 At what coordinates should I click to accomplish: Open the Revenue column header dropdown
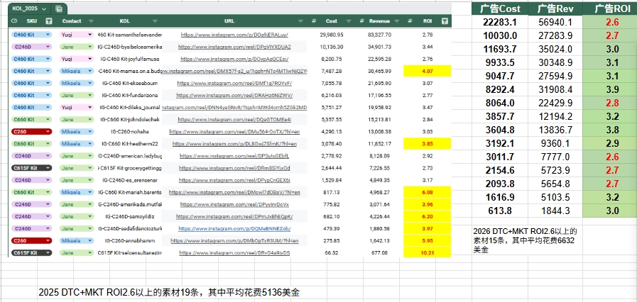tap(397, 21)
